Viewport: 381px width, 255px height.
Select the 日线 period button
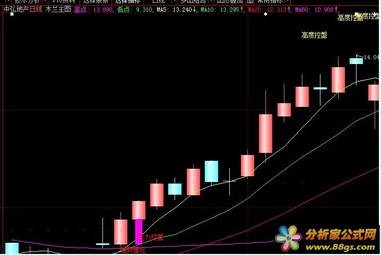159,2
